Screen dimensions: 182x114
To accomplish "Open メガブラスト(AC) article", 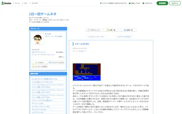I will [38, 112].
